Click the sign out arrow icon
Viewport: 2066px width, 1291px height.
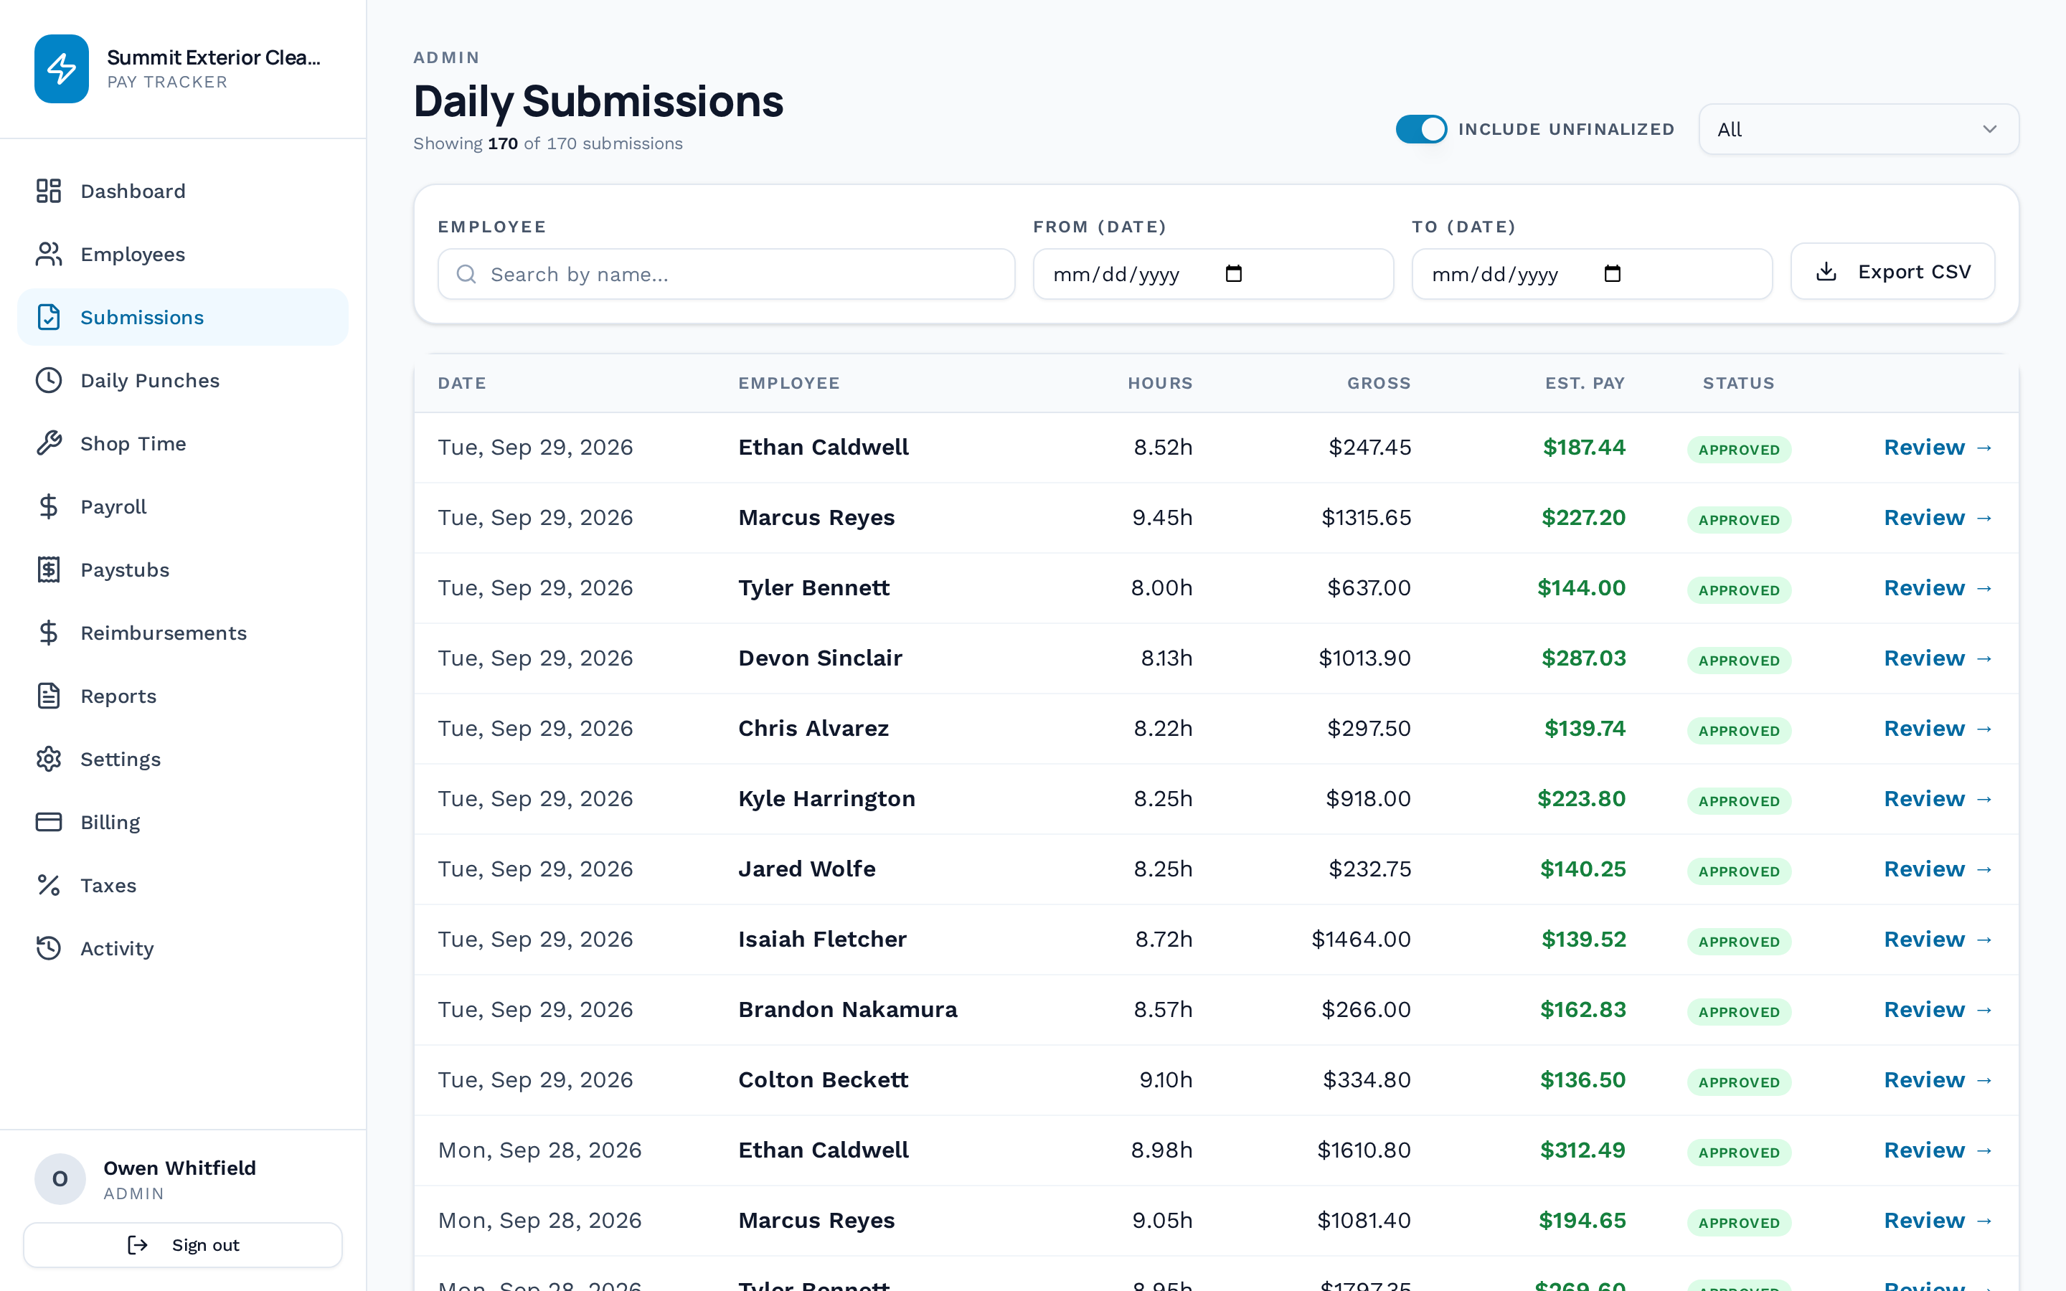coord(138,1245)
